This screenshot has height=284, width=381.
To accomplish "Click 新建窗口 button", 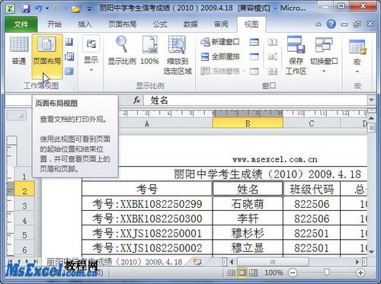I will [x=220, y=42].
